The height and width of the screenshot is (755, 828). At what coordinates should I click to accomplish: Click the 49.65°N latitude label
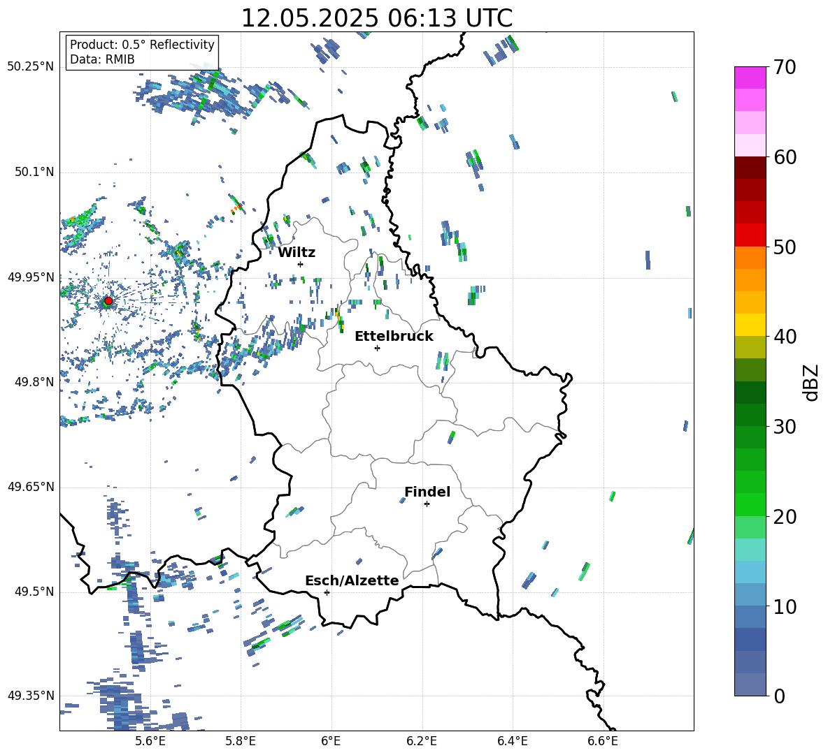31,487
